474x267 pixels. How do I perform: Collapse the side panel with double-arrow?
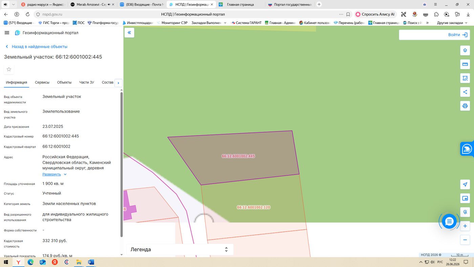point(129,33)
